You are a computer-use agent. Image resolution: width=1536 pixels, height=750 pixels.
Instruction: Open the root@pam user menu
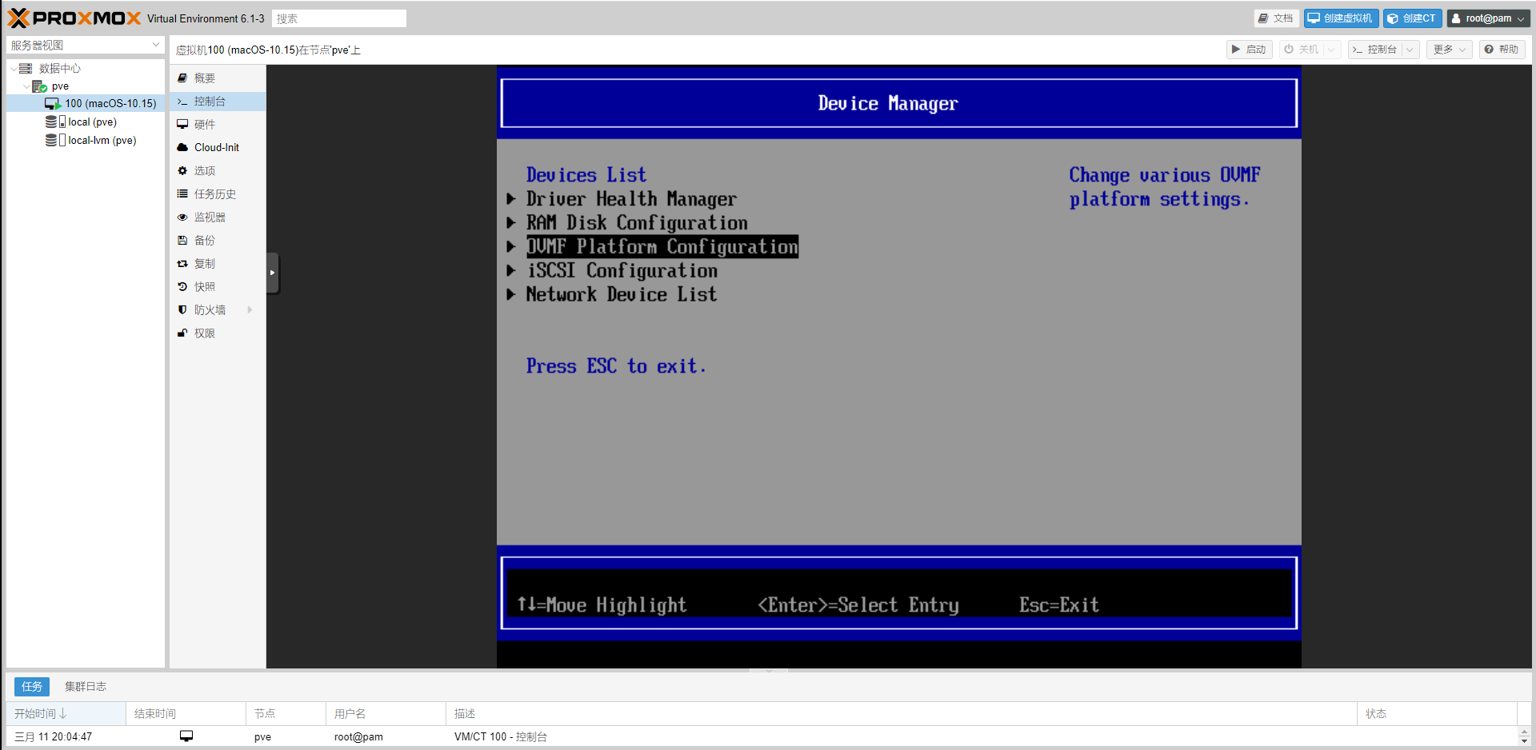[1488, 18]
